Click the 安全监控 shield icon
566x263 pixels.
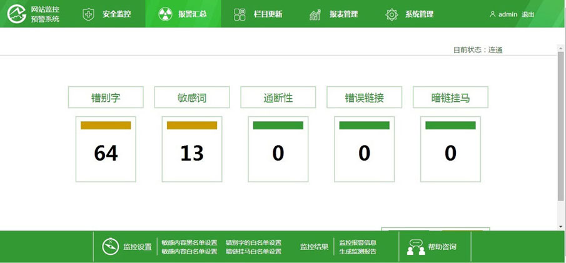88,14
